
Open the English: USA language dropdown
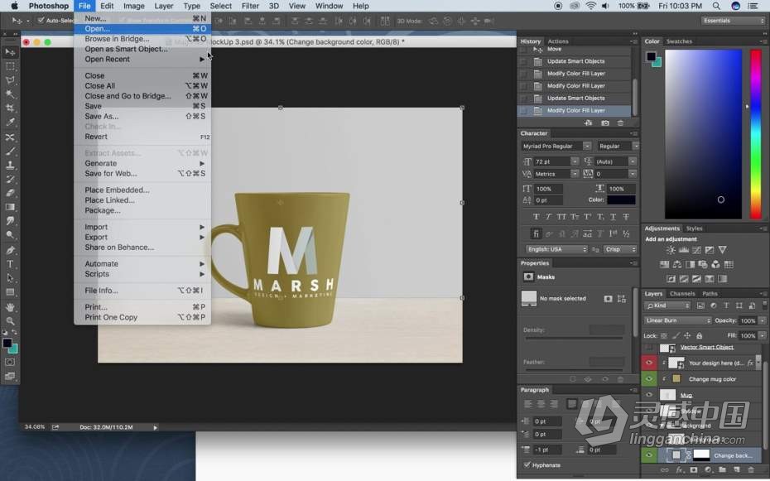click(x=556, y=249)
